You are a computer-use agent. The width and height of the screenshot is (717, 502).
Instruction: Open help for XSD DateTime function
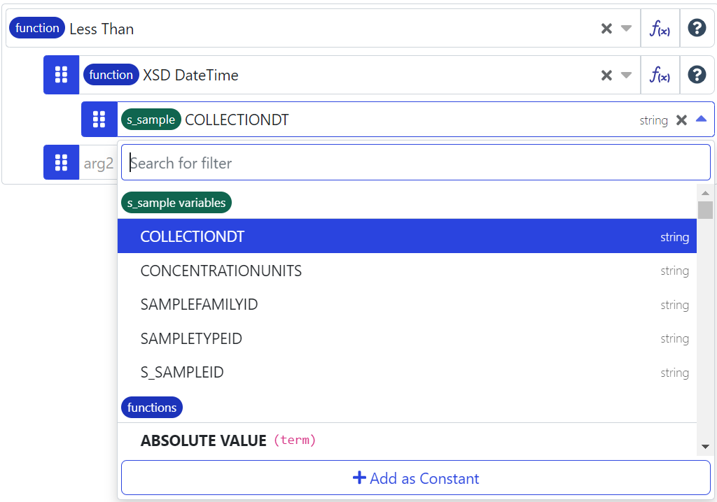pyautogui.click(x=697, y=75)
